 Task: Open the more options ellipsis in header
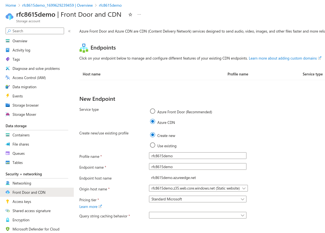tap(139, 14)
